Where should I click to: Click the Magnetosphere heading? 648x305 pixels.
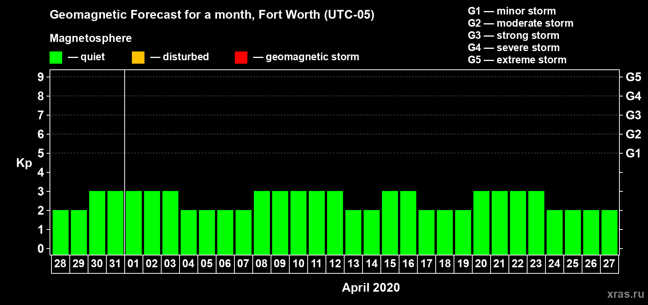(x=91, y=38)
